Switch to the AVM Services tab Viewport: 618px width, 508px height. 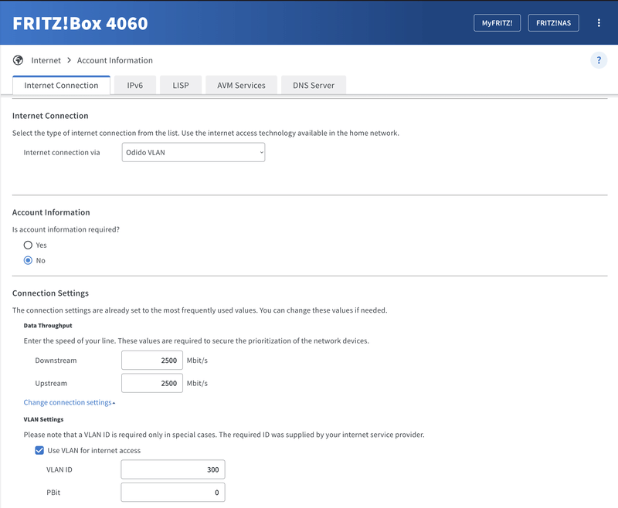coord(241,84)
